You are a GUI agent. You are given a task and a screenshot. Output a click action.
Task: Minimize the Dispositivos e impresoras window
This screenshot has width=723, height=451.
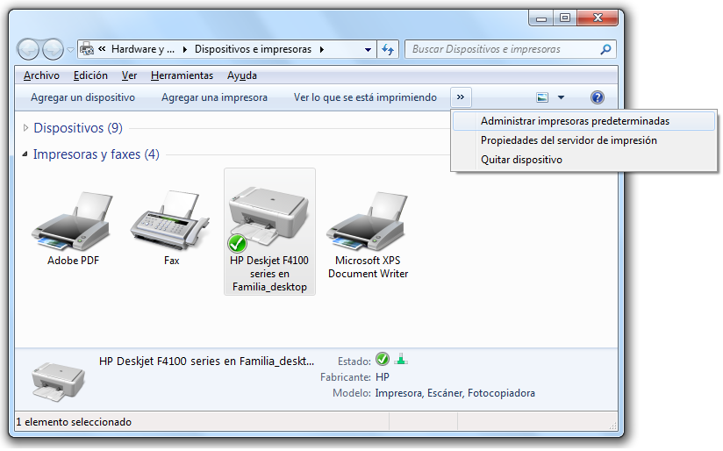[x=541, y=18]
